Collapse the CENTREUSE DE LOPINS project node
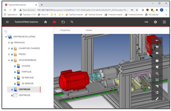 pos(6,37)
